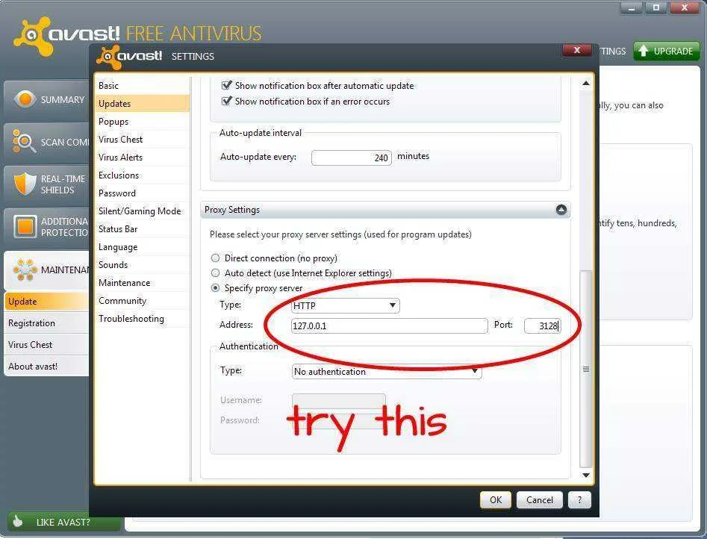The image size is (707, 539).
Task: Click the Summary orange orb icon
Action: pyautogui.click(x=25, y=99)
